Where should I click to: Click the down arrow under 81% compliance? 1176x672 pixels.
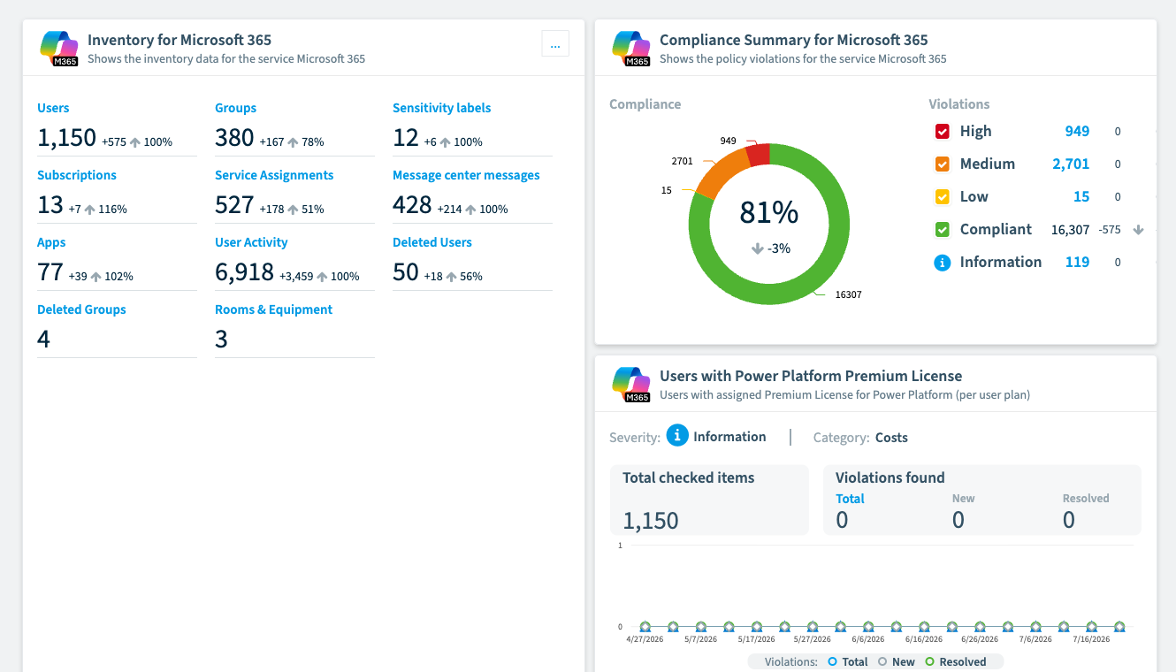(x=757, y=249)
